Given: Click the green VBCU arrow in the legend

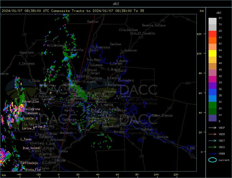Looking at the screenshot, I should pyautogui.click(x=212, y=147).
